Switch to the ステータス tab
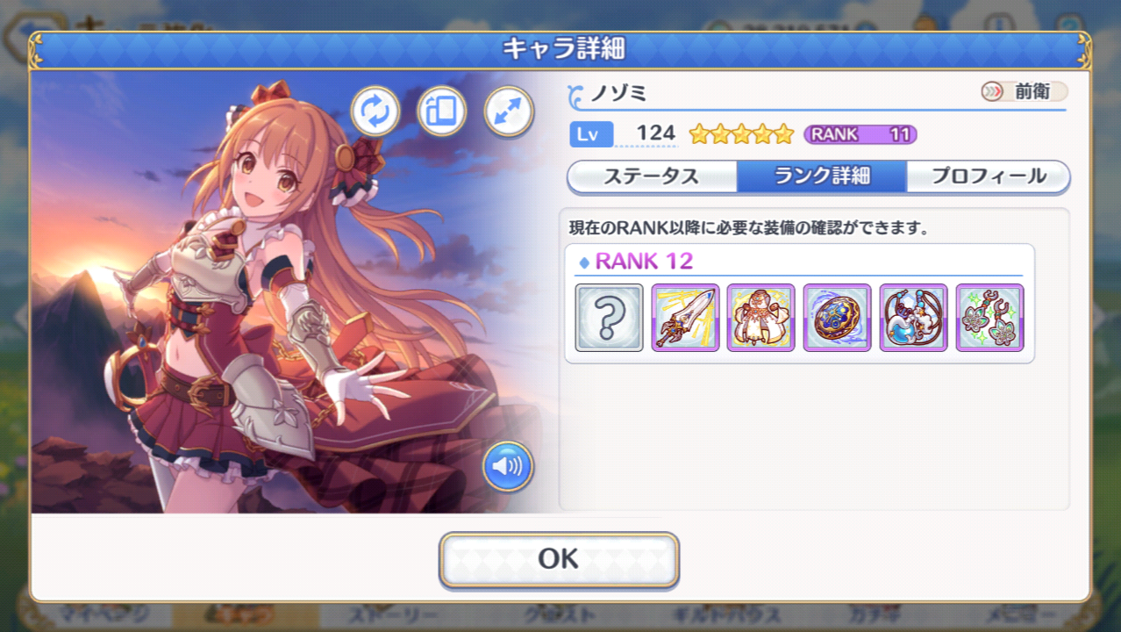This screenshot has height=632, width=1121. pyautogui.click(x=652, y=176)
